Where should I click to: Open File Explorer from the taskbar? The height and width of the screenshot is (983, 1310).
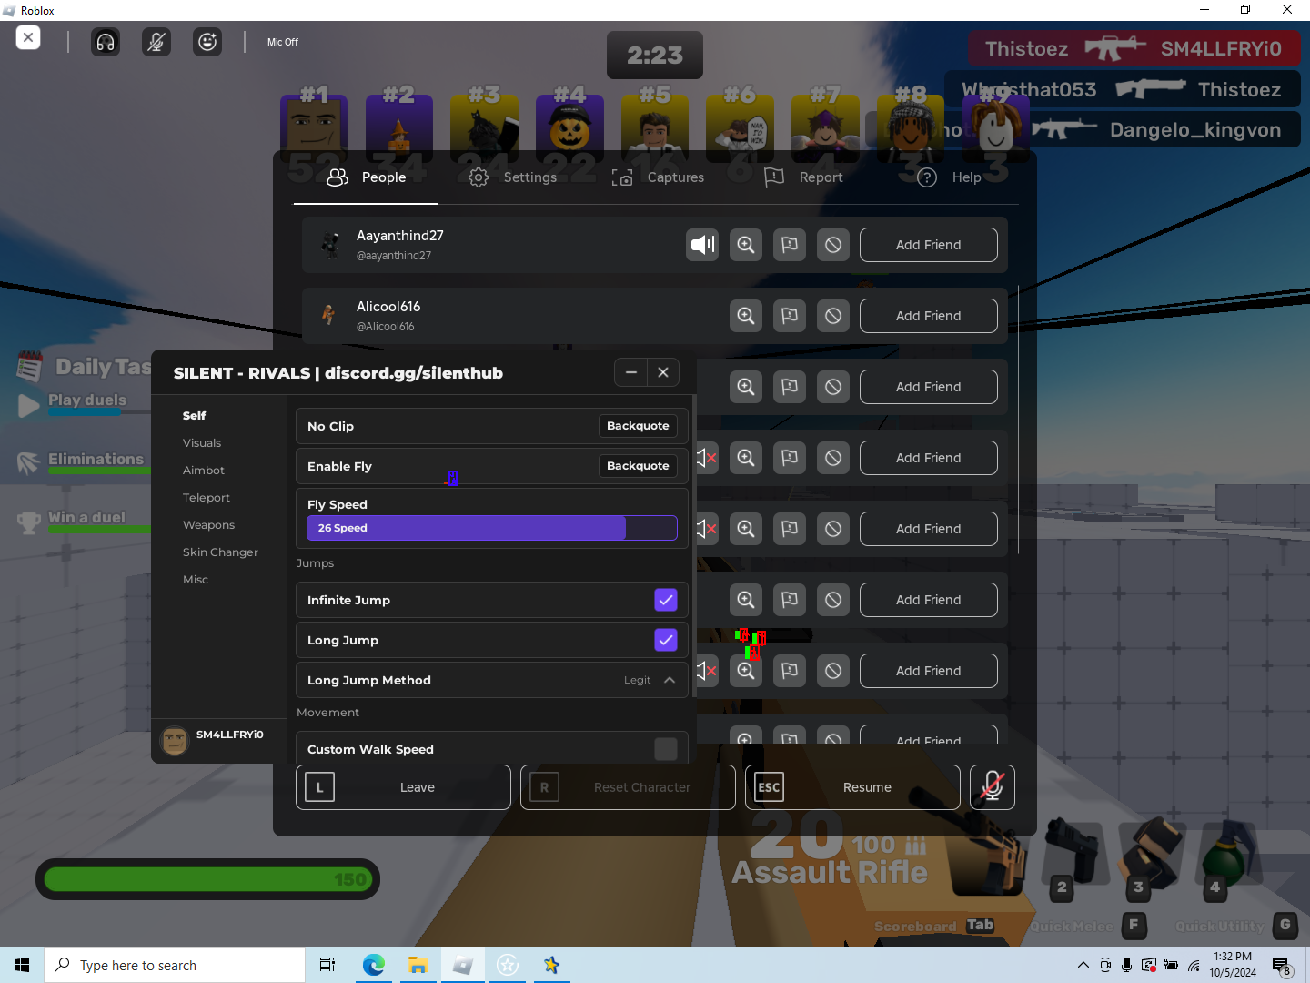click(x=418, y=965)
